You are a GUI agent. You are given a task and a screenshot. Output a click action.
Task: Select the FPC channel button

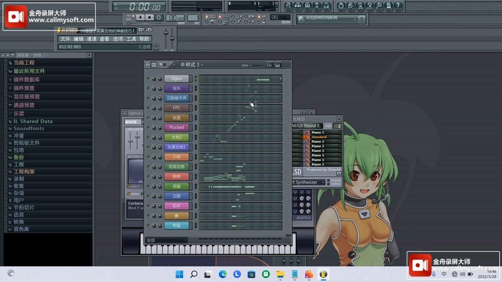tap(177, 108)
